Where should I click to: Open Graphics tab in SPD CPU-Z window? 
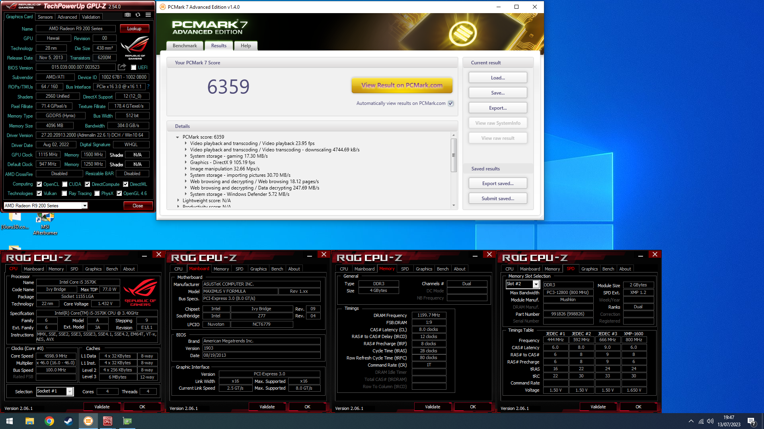tap(589, 269)
